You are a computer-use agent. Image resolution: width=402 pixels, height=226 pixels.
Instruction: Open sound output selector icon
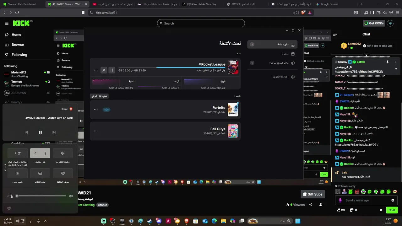[x=10, y=196]
